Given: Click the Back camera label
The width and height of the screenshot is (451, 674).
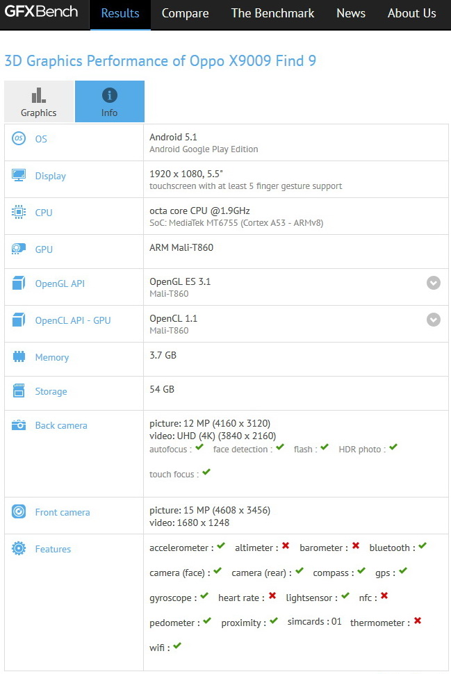Looking at the screenshot, I should click(61, 425).
